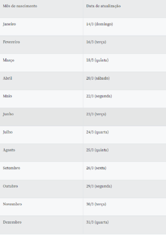This screenshot has height=235, width=166.
Task: Click the '18/3 (quinta)' date cell
Action: tap(125, 63)
